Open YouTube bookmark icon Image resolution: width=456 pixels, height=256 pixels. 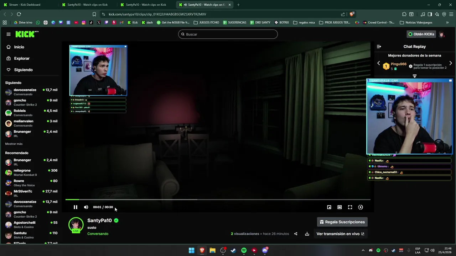point(76,22)
